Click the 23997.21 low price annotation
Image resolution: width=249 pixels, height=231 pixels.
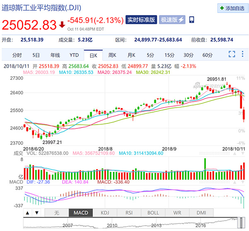pos(52,142)
